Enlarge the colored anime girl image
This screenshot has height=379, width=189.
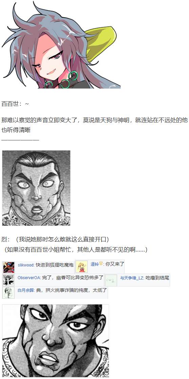pyautogui.click(x=61, y=45)
